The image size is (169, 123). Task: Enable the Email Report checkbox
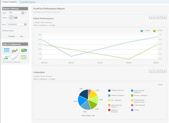(x=4, y=31)
